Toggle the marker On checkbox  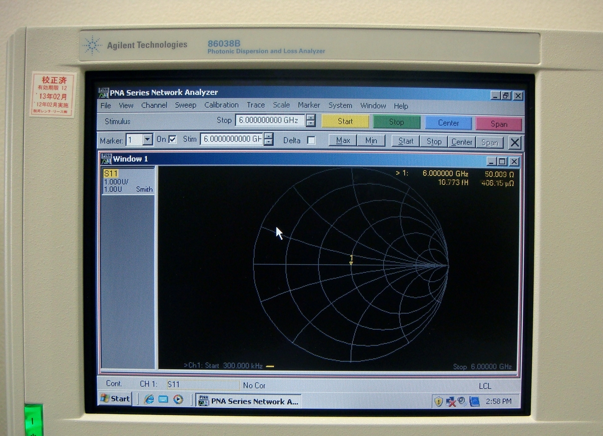172,139
